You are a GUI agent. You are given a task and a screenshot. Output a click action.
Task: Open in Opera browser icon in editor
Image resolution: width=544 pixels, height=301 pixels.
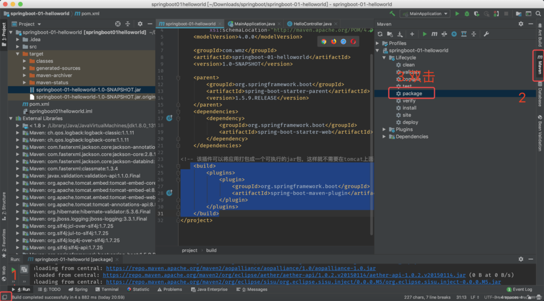[x=353, y=42]
